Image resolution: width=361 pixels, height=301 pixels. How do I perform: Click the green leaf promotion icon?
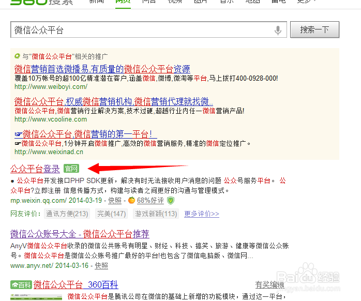[17, 56]
